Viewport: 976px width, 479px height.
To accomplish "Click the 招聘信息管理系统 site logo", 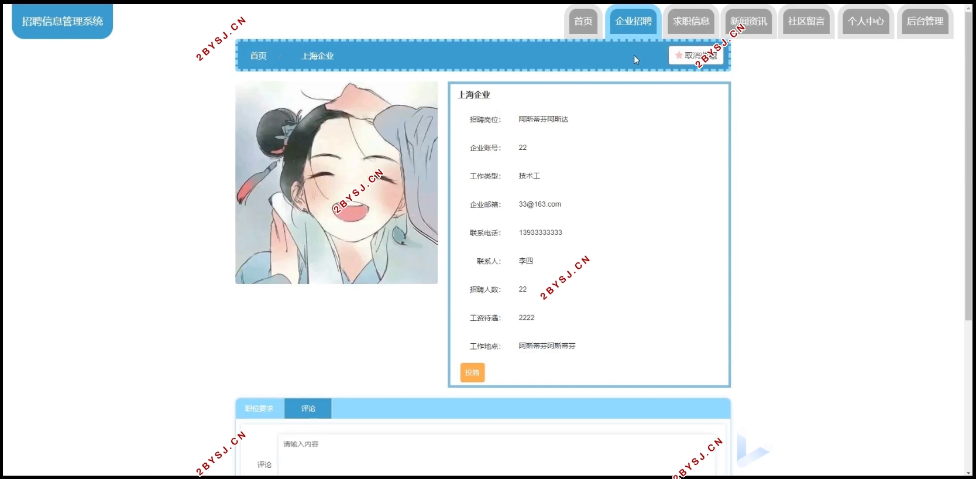I will click(62, 21).
